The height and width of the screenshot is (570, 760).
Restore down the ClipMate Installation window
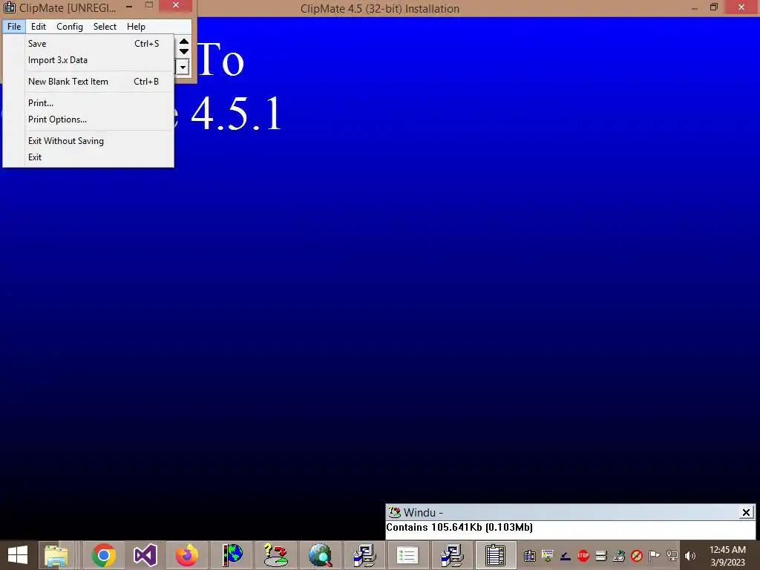pyautogui.click(x=713, y=7)
